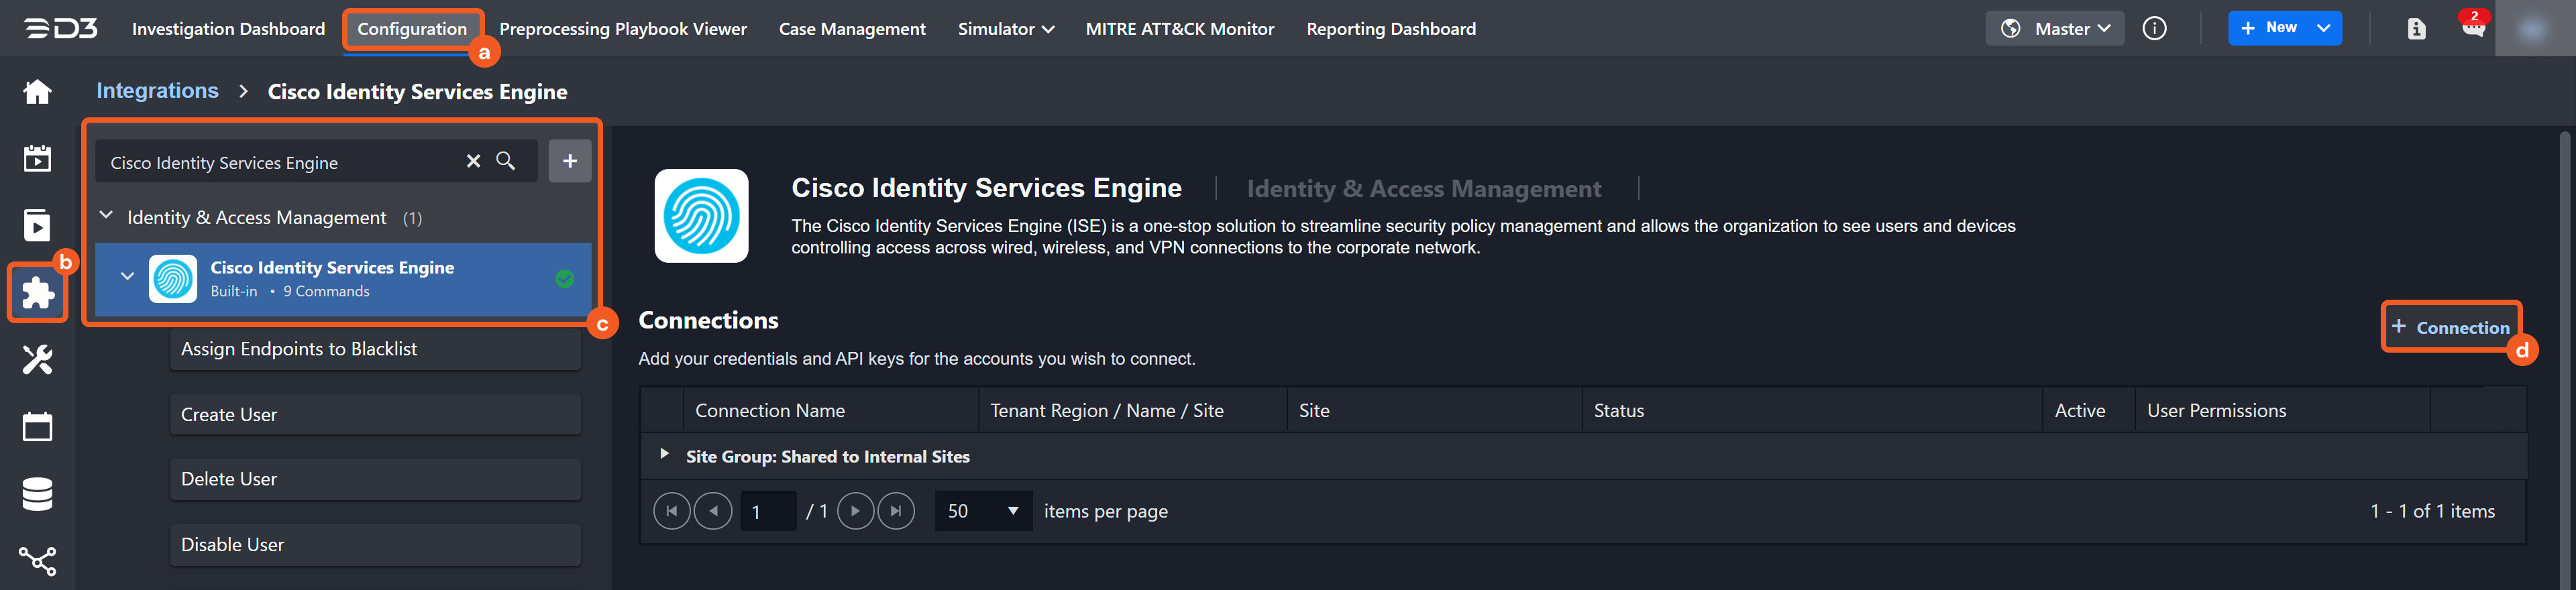Screen dimensions: 2576x590
Task: Expand Site Group: Shared to Internal Sites
Action: point(664,454)
